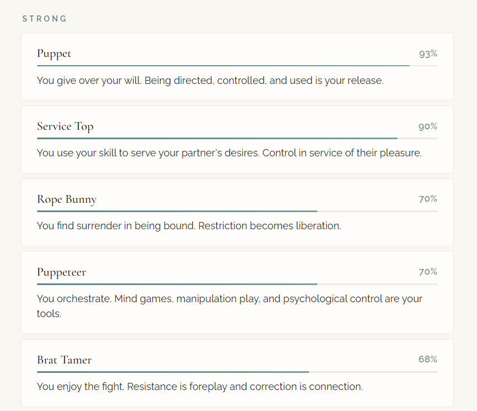
Task: Click the Brat Tamer progress bar
Action: click(237, 372)
